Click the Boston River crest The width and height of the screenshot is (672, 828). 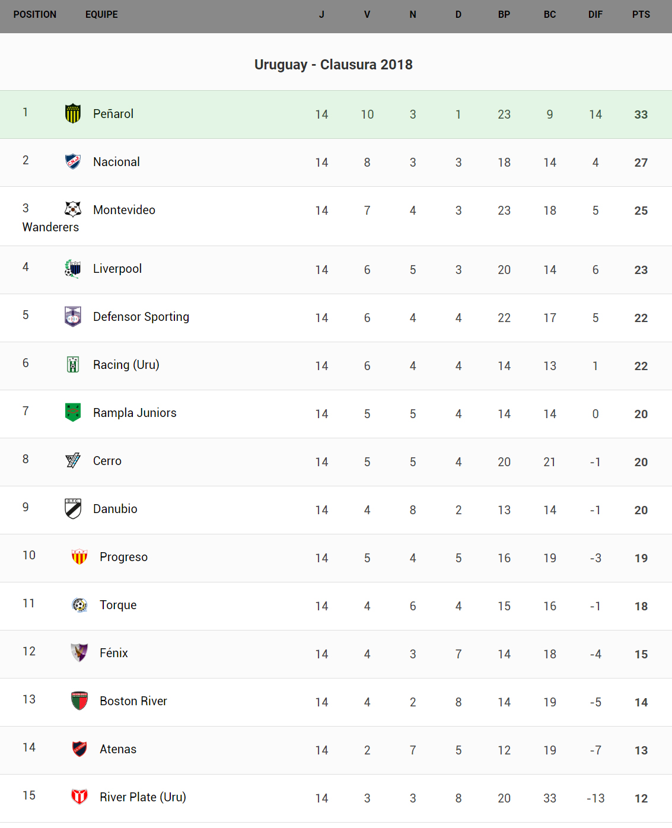pos(79,701)
